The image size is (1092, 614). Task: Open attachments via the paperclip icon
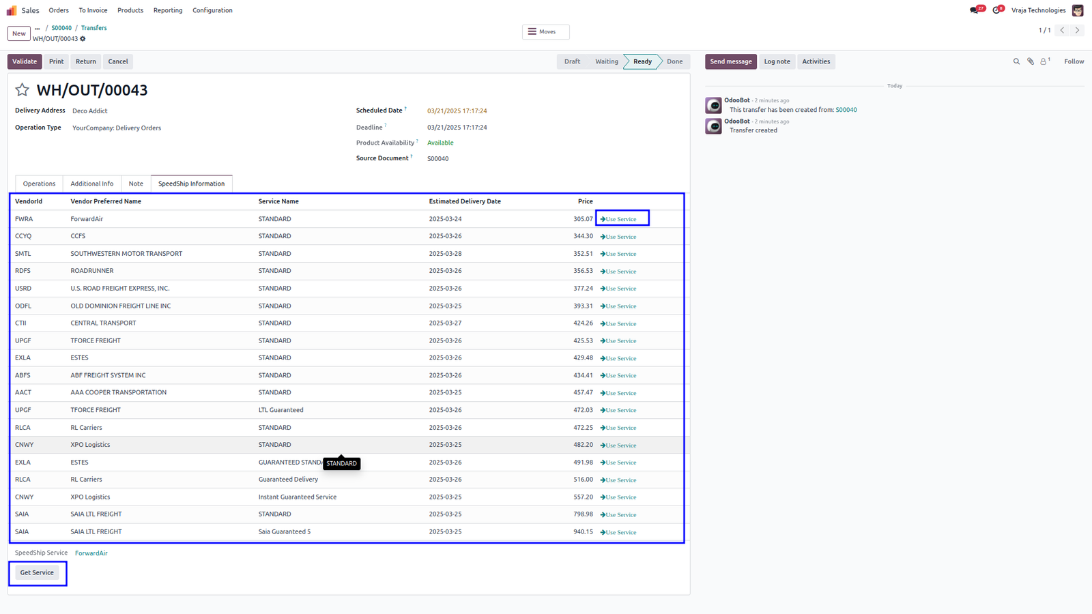(x=1031, y=61)
